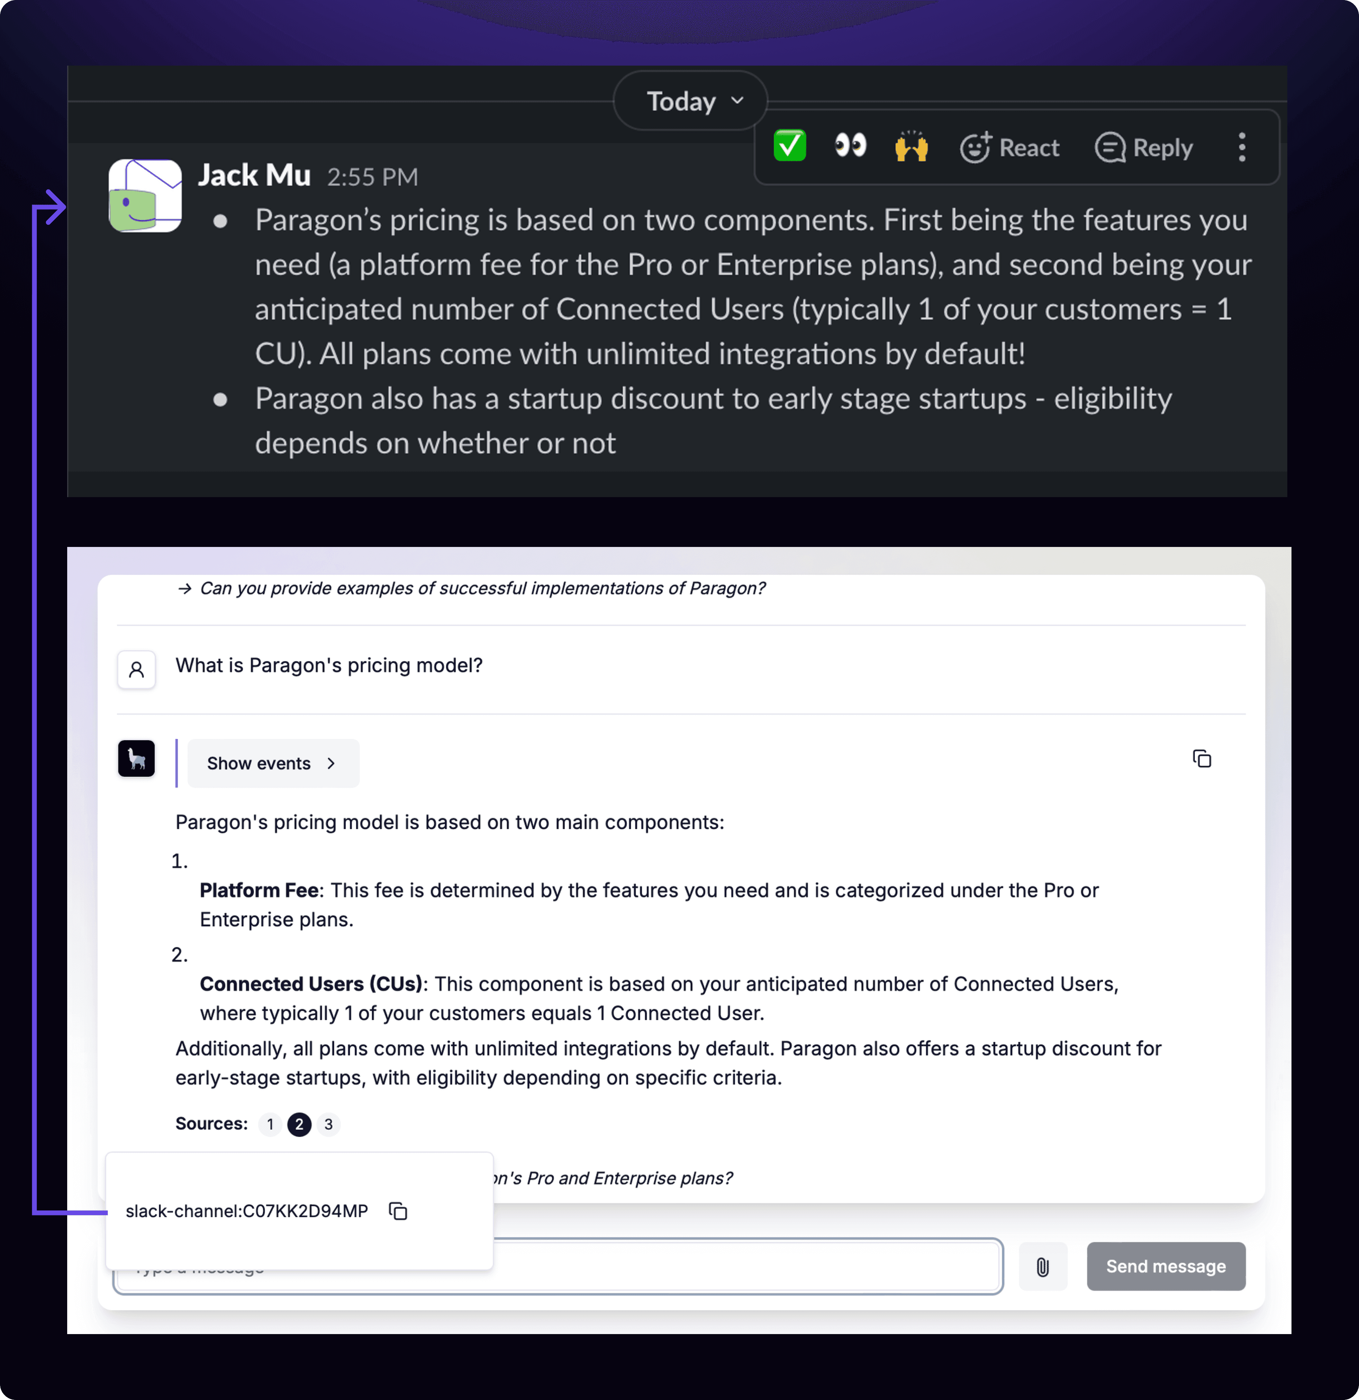Reply to Jack Mu's message
The image size is (1359, 1400).
(x=1144, y=148)
